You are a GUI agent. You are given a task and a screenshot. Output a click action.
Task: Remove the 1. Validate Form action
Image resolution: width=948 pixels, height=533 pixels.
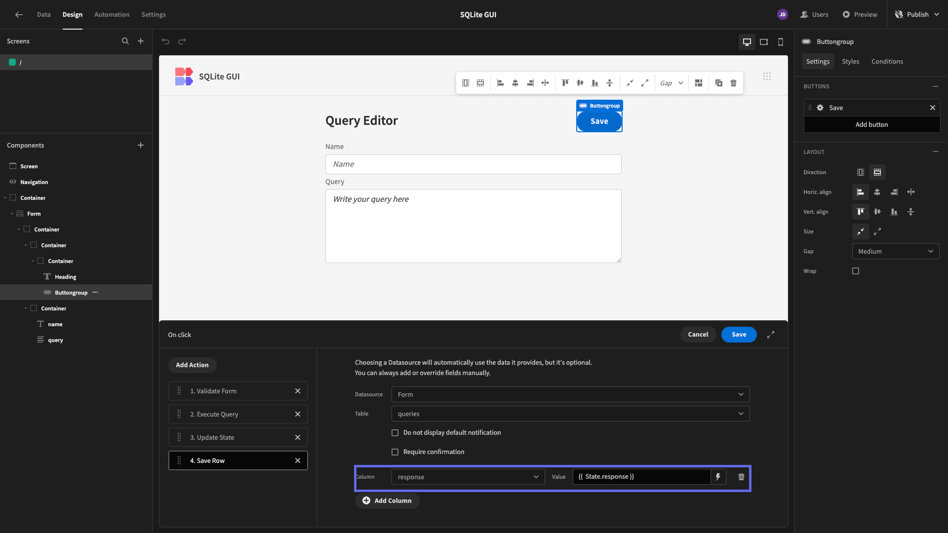[x=298, y=391]
